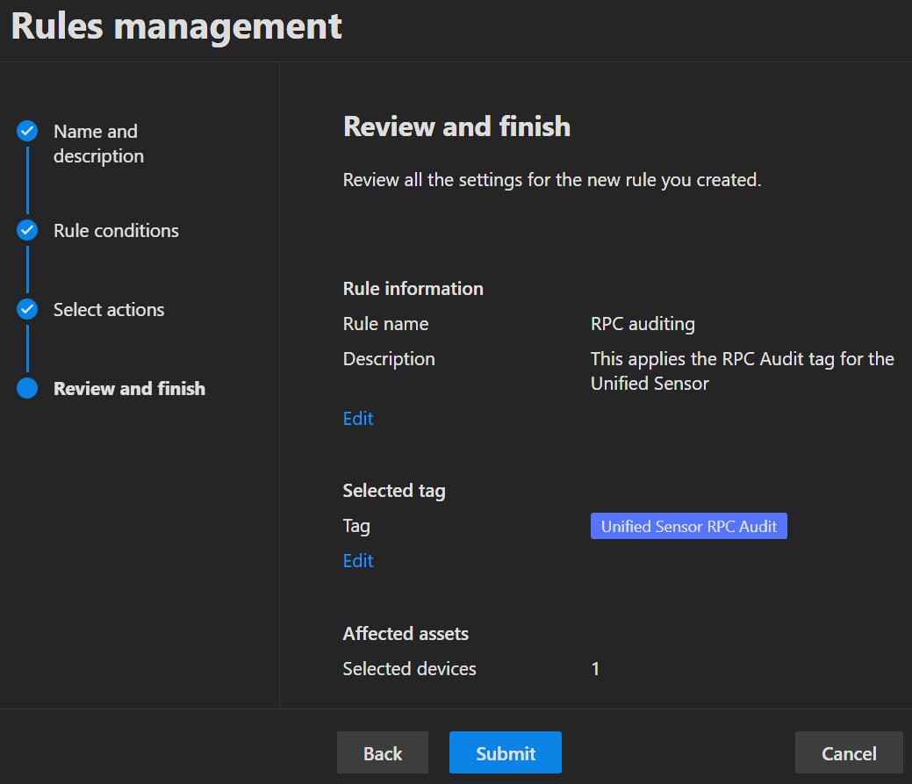Click the checkmark icon beside Rule conditions
The width and height of the screenshot is (912, 784).
click(x=27, y=231)
